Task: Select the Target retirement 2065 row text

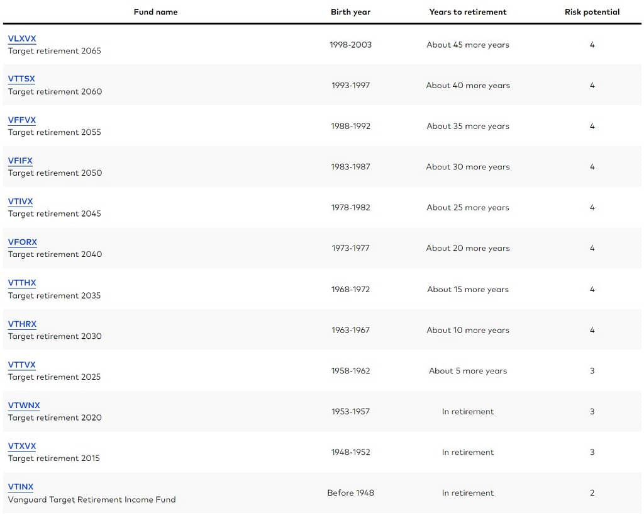Action: point(54,50)
